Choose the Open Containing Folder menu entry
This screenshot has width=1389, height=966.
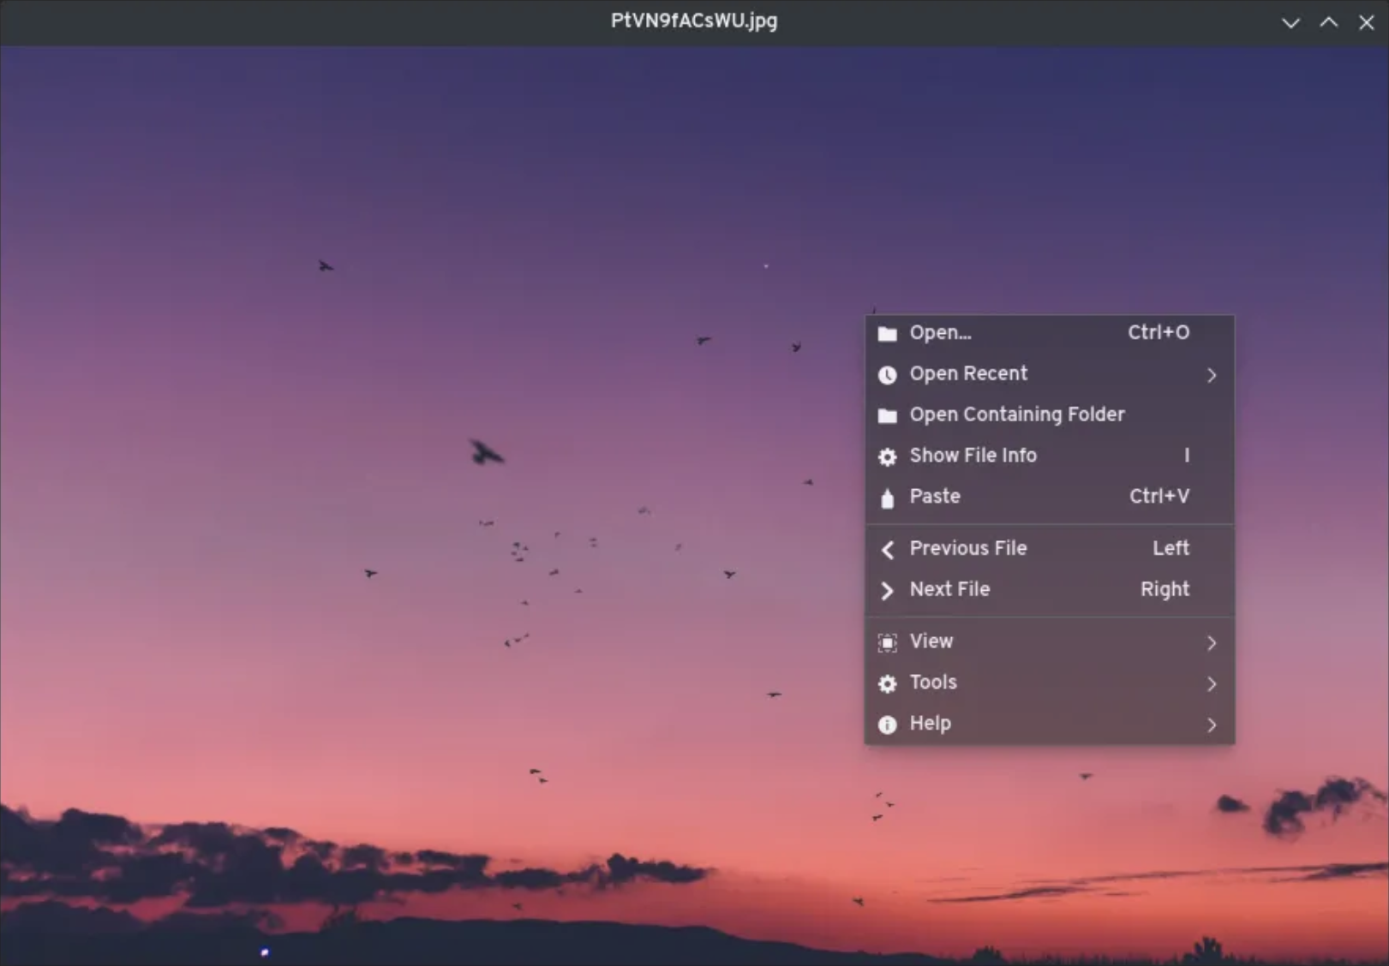click(1016, 414)
